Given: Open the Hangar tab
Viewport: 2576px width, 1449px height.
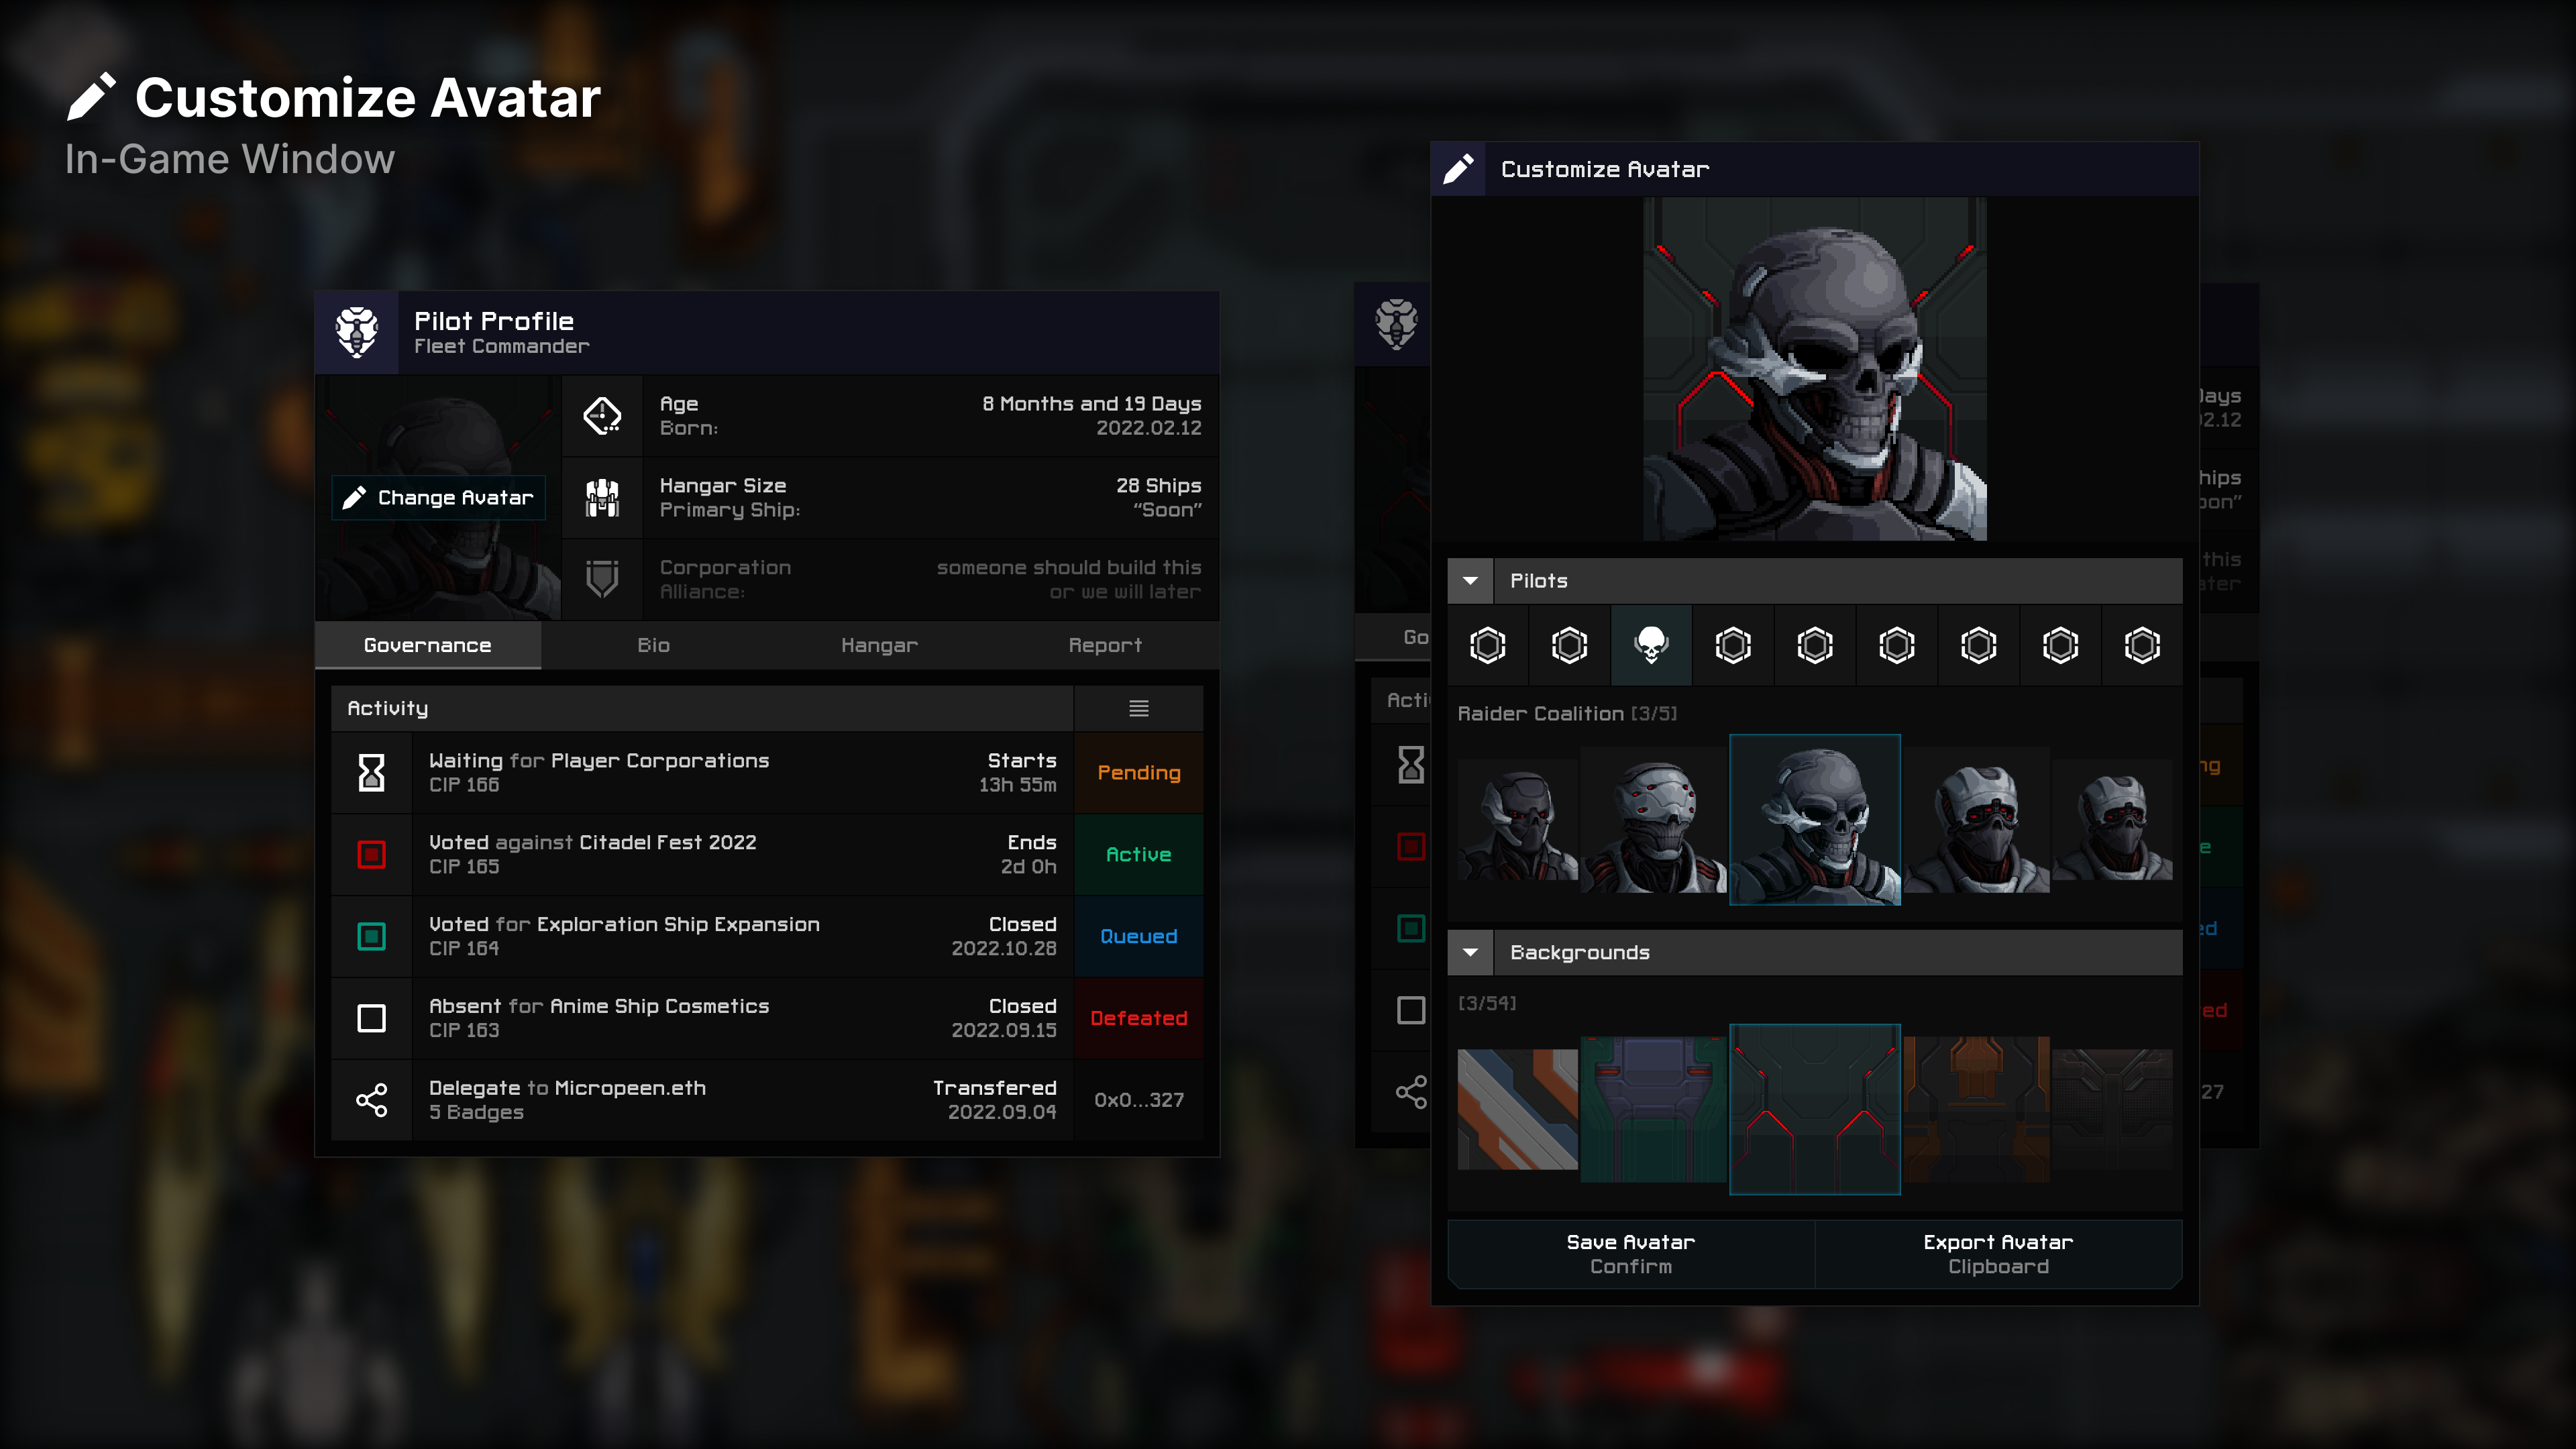Looking at the screenshot, I should tap(879, 645).
